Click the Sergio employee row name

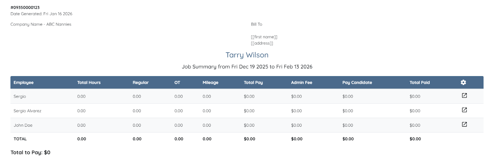tap(20, 96)
